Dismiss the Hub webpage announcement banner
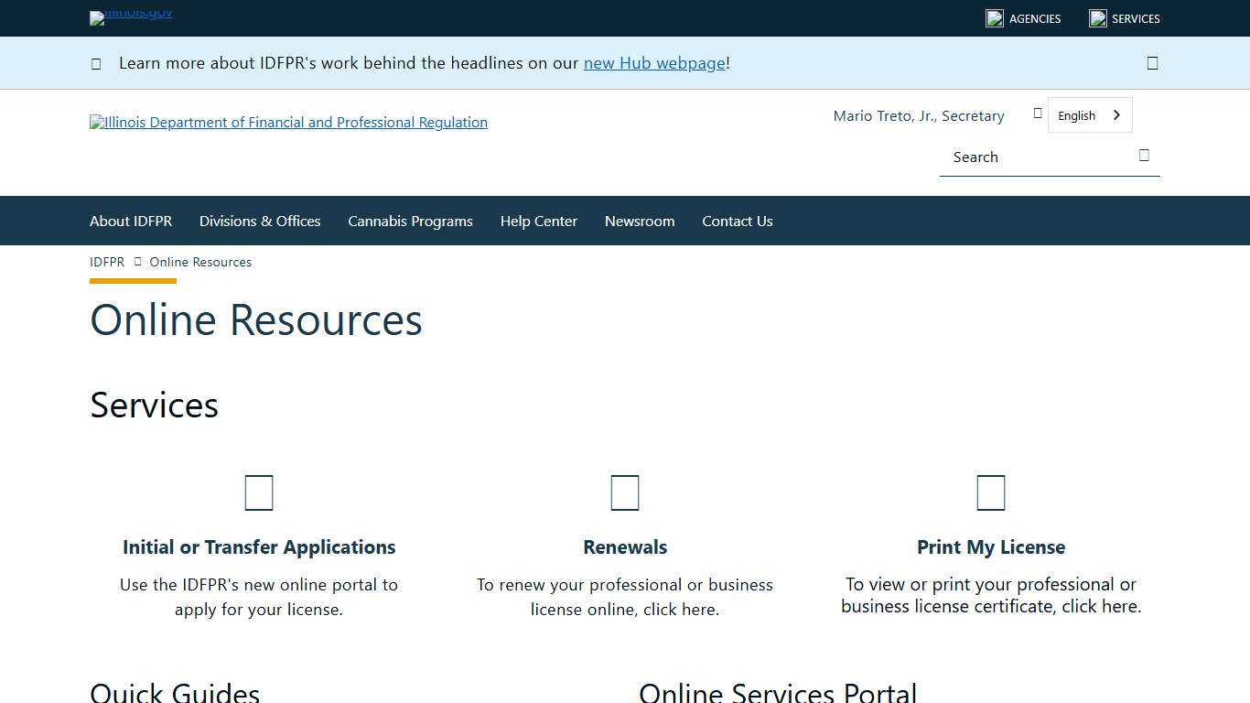1250x703 pixels. coord(1152,62)
